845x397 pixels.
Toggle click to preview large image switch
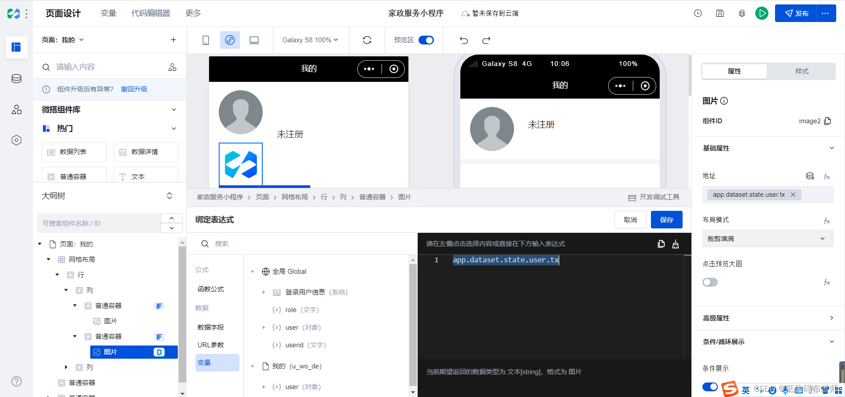click(710, 282)
